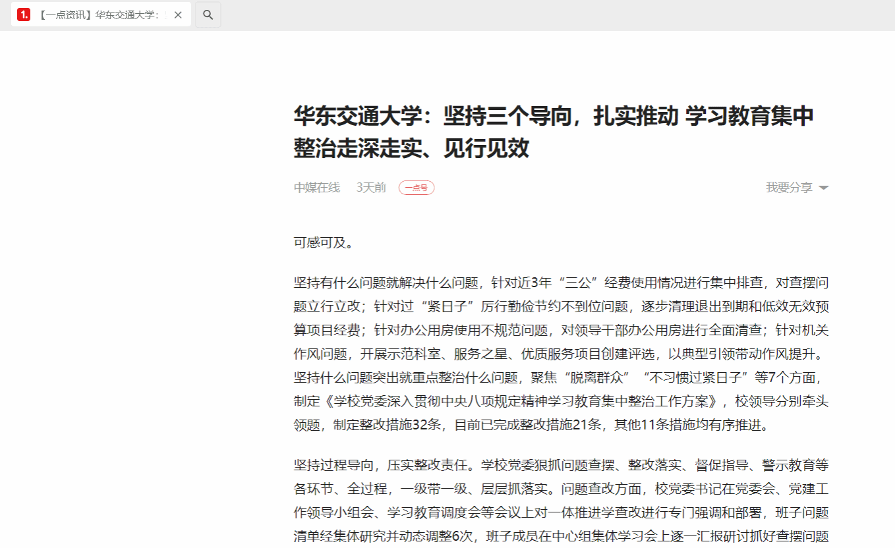
Task: Click the line starting 清单经集体研究并动态调整6次
Action: [x=560, y=536]
